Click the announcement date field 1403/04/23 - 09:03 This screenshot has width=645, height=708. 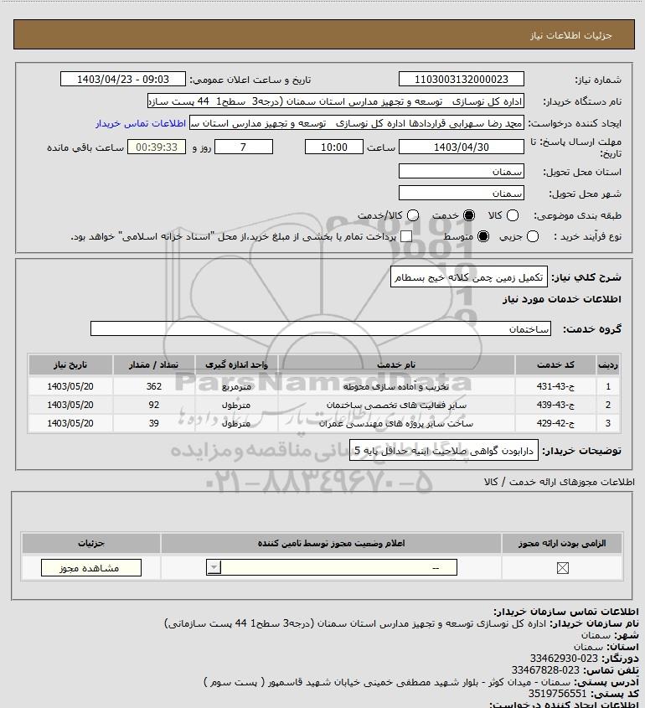point(123,79)
